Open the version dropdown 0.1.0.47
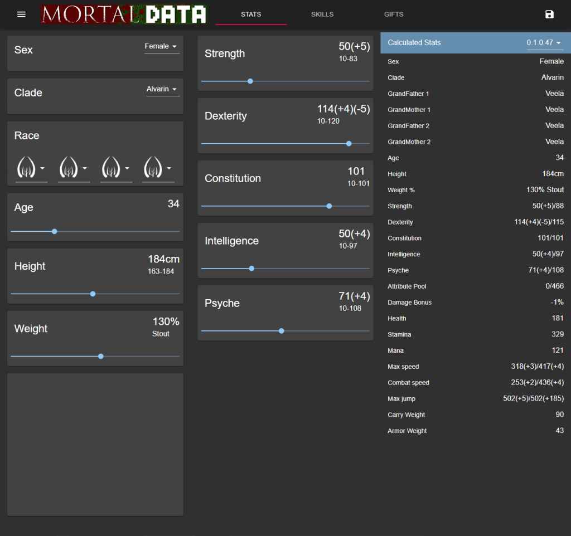The height and width of the screenshot is (536, 571). click(x=544, y=43)
